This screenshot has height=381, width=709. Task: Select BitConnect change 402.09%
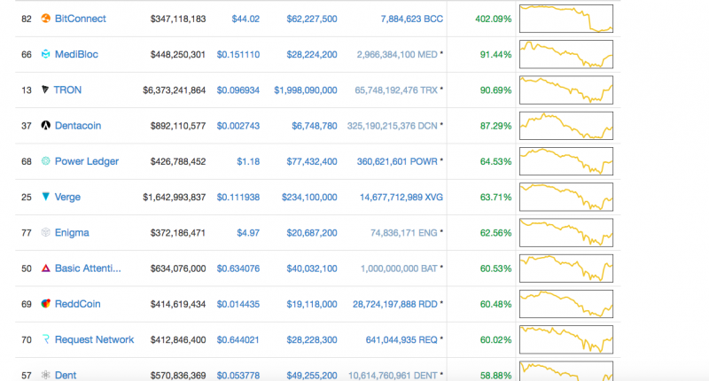pos(494,19)
